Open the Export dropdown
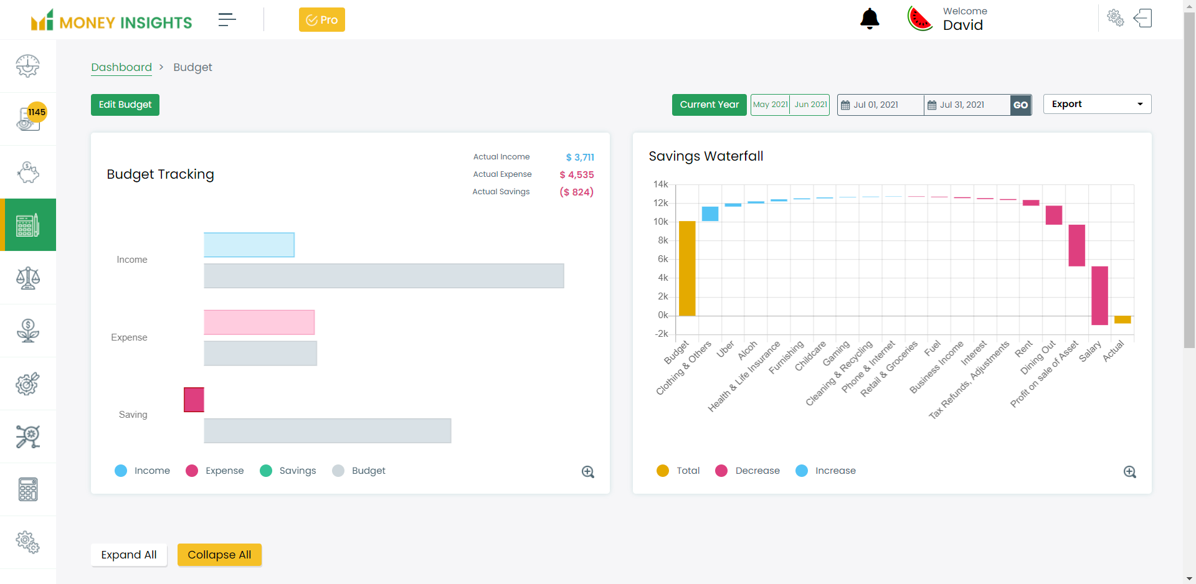This screenshot has width=1196, height=584. click(x=1097, y=104)
